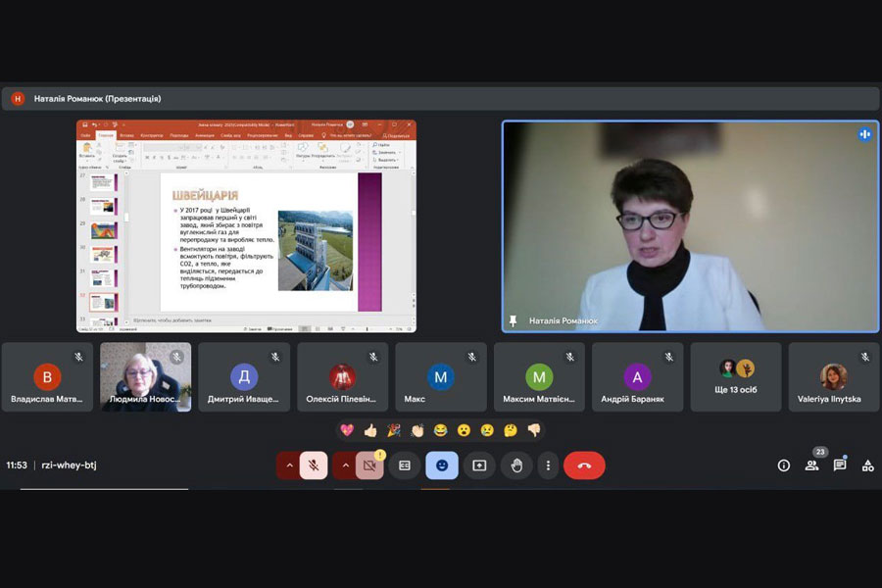Select Олексій Пілевін participant tile
The image size is (882, 588).
pyautogui.click(x=343, y=377)
